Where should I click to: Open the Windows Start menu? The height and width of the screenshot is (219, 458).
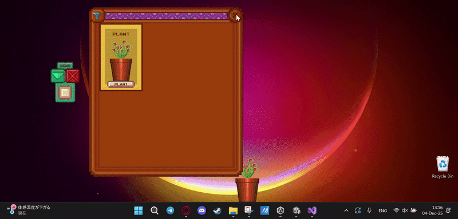[139, 210]
